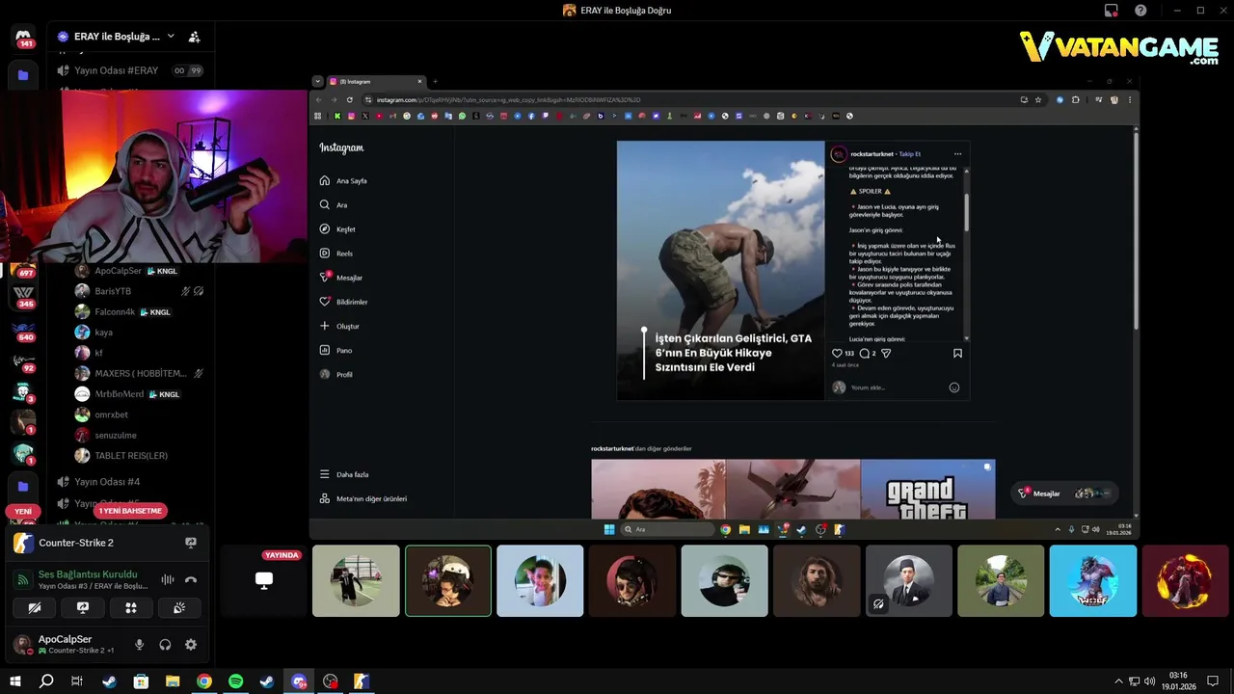Viewport: 1234px width, 694px height.
Task: Open the ERAY ile Boşluğa server dropdown
Action: (171, 37)
